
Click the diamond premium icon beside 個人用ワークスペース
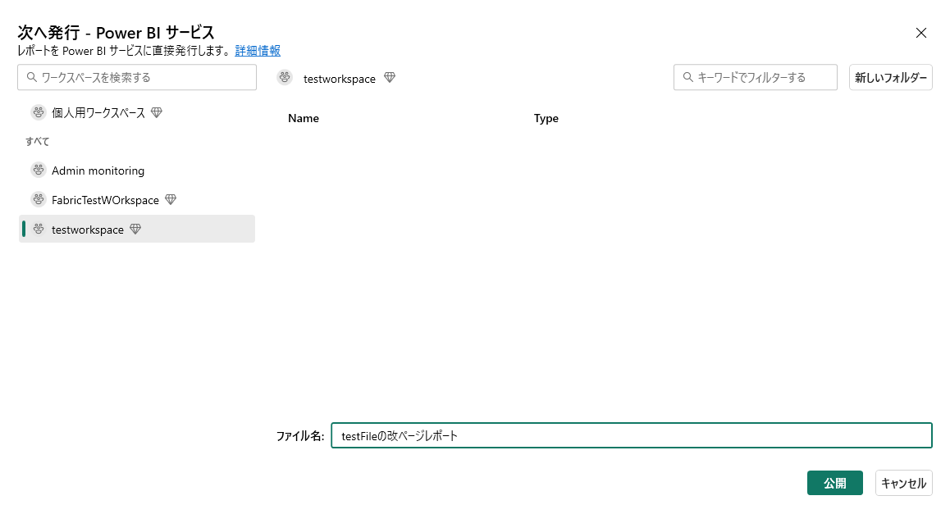click(157, 112)
